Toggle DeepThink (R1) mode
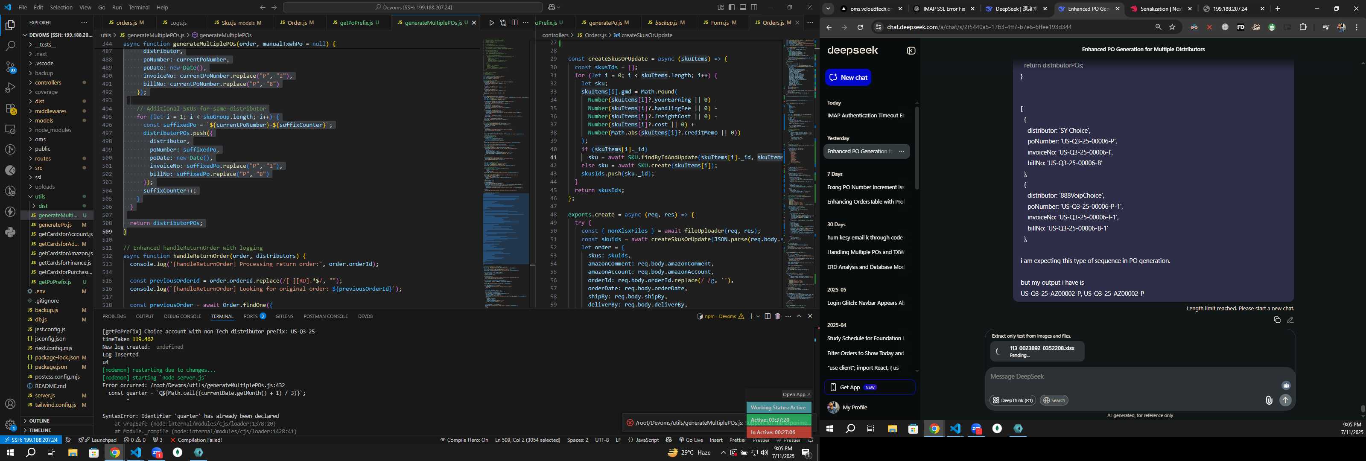This screenshot has width=1366, height=461. point(1013,400)
